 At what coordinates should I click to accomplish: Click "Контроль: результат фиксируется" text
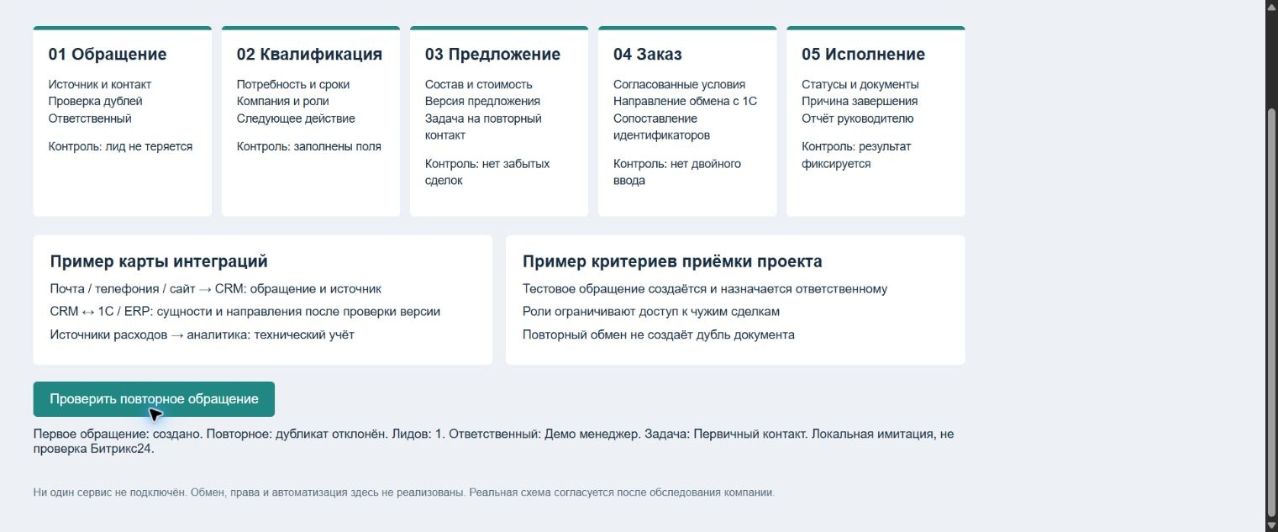point(856,155)
